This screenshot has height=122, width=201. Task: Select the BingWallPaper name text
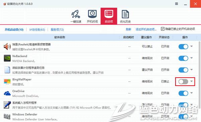(22, 79)
